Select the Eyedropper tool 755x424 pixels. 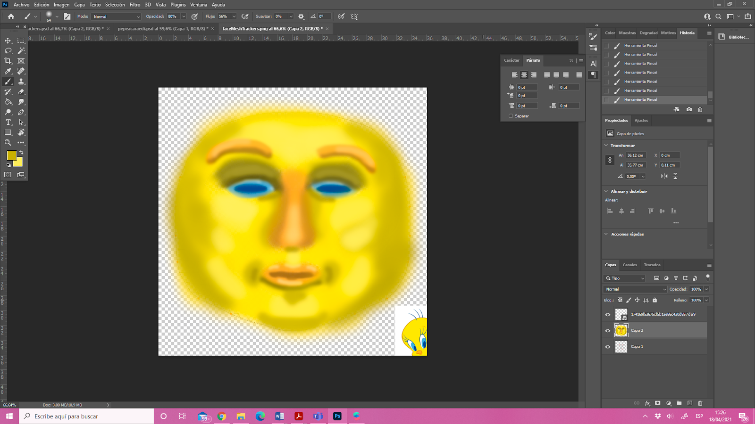[x=8, y=71]
